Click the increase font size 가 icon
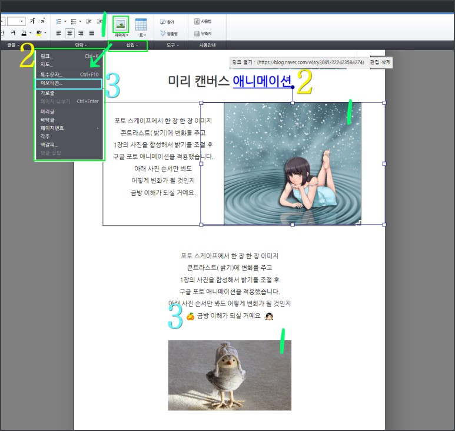455x431 pixels. [32, 21]
